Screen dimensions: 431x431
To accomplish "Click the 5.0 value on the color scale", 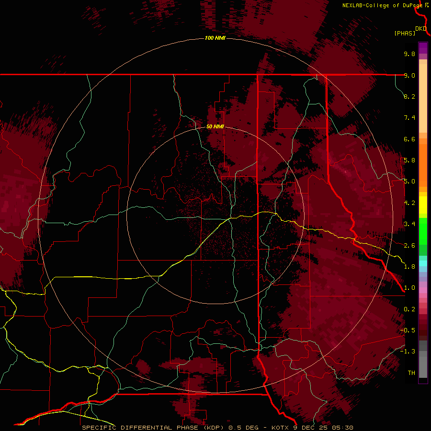I will [x=409, y=181].
